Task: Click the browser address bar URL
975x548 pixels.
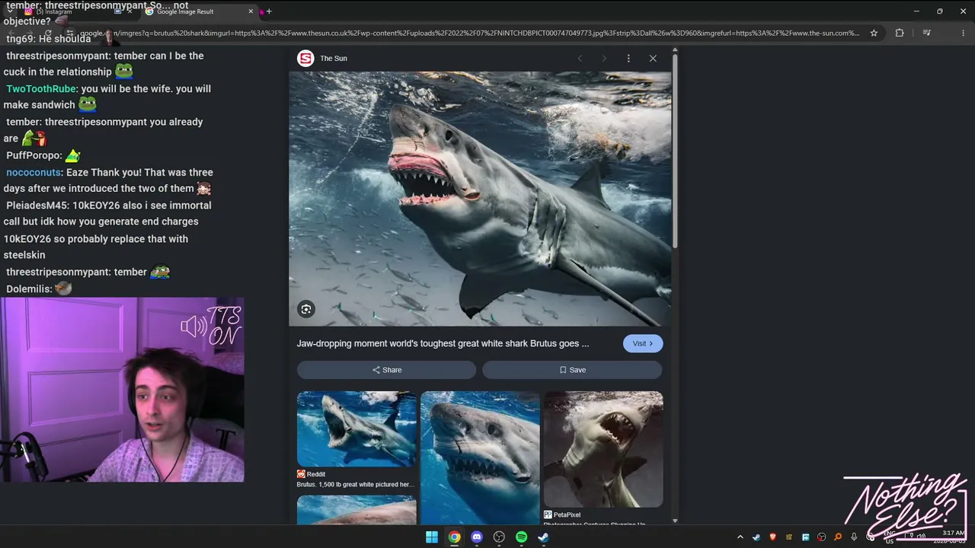Action: coord(470,33)
